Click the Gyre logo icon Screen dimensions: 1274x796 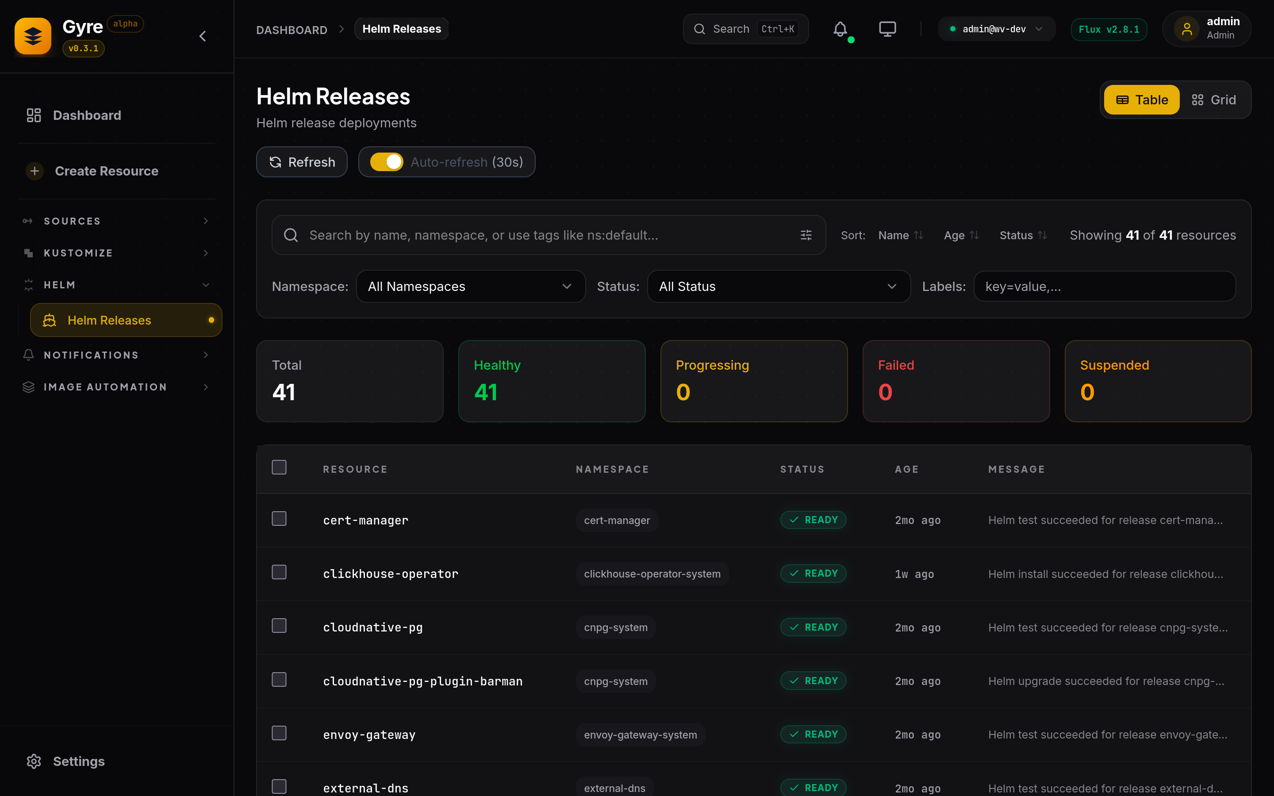[x=33, y=36]
